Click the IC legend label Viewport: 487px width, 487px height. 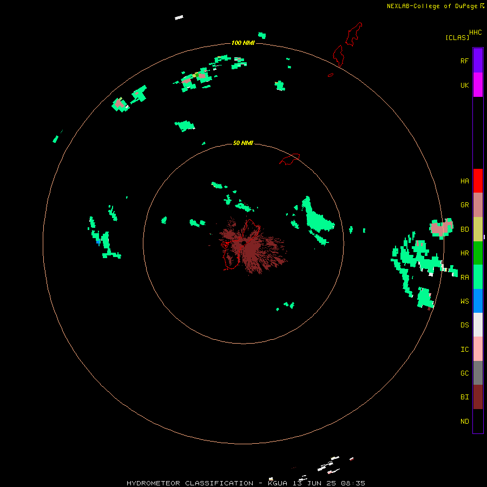465,350
